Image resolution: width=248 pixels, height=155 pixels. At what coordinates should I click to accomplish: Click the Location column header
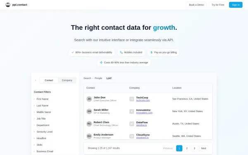(x=177, y=88)
